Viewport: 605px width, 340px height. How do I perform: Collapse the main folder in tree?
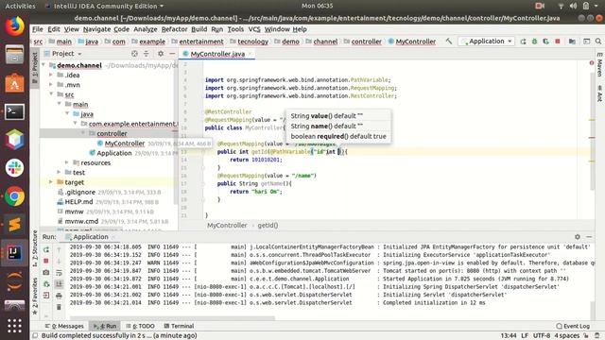pos(59,104)
